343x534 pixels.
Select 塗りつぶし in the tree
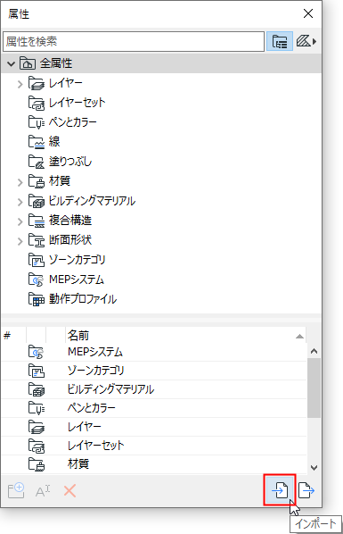click(x=70, y=162)
